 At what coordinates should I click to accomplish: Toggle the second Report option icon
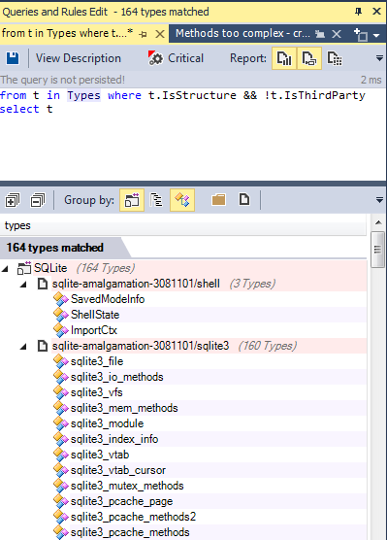(309, 58)
